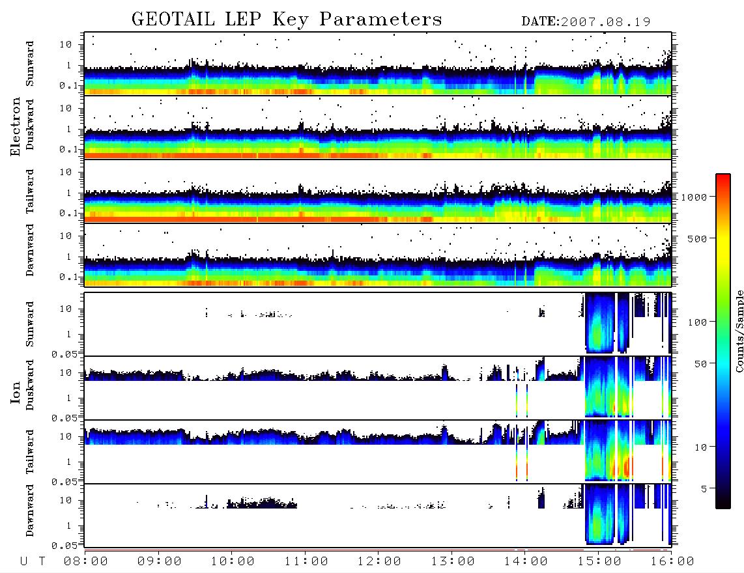Click the Ion Duskward spectrogram panel
This screenshot has height=573, width=744.
click(378, 388)
